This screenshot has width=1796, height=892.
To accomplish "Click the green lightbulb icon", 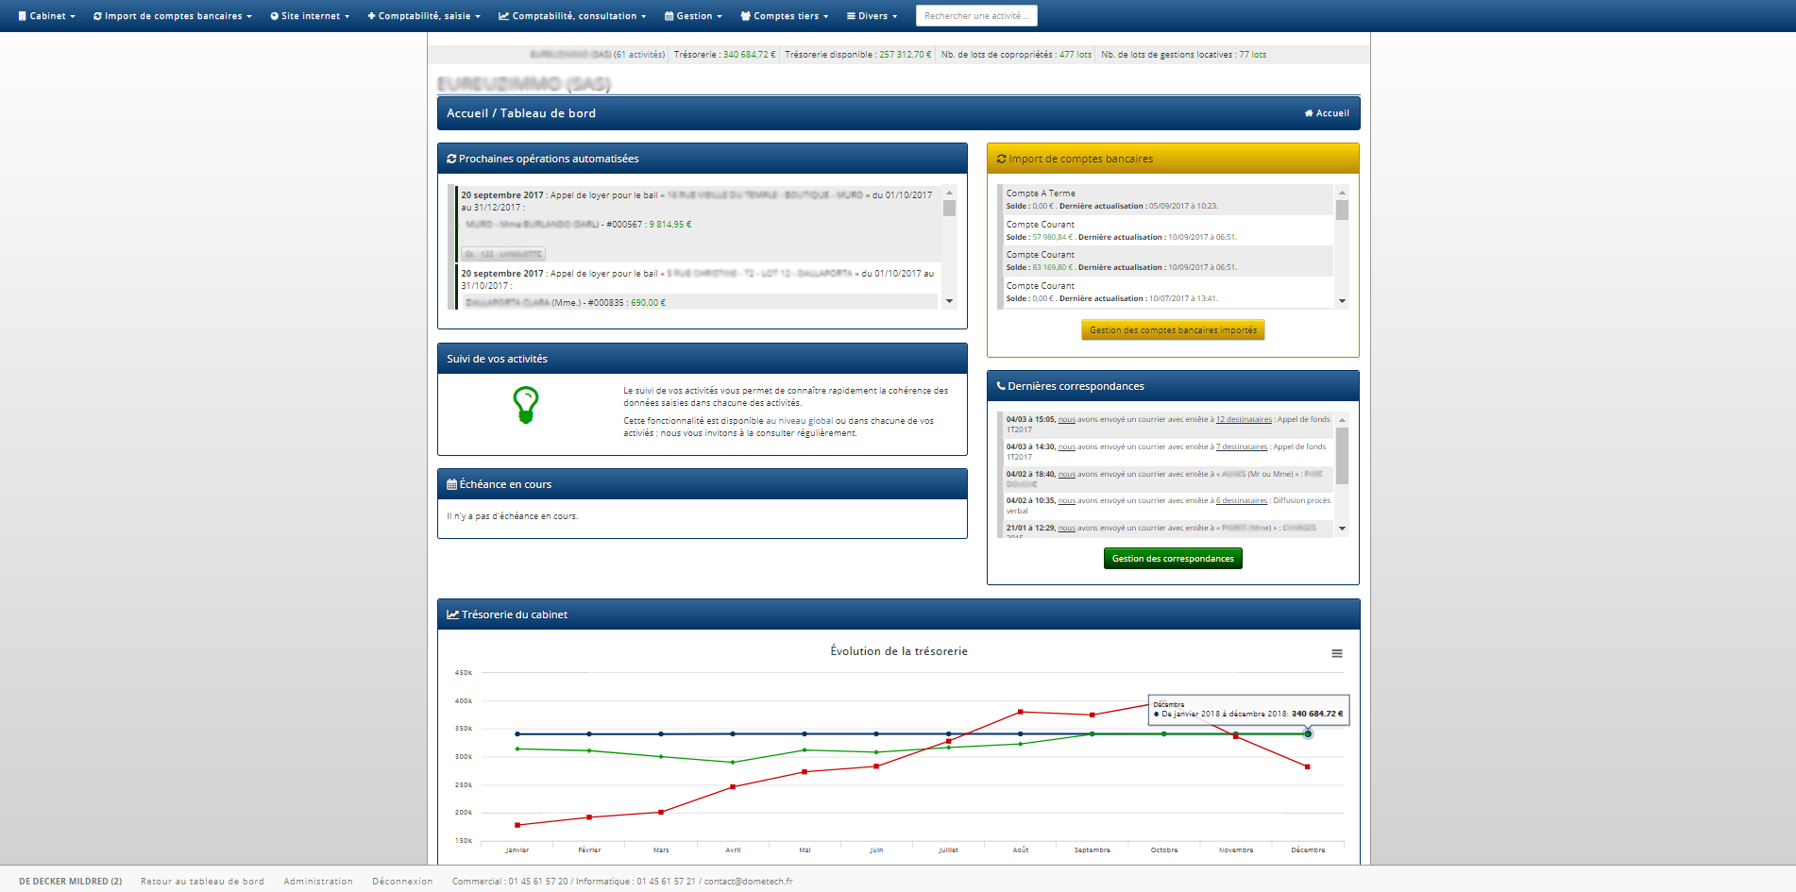I will click(x=526, y=405).
